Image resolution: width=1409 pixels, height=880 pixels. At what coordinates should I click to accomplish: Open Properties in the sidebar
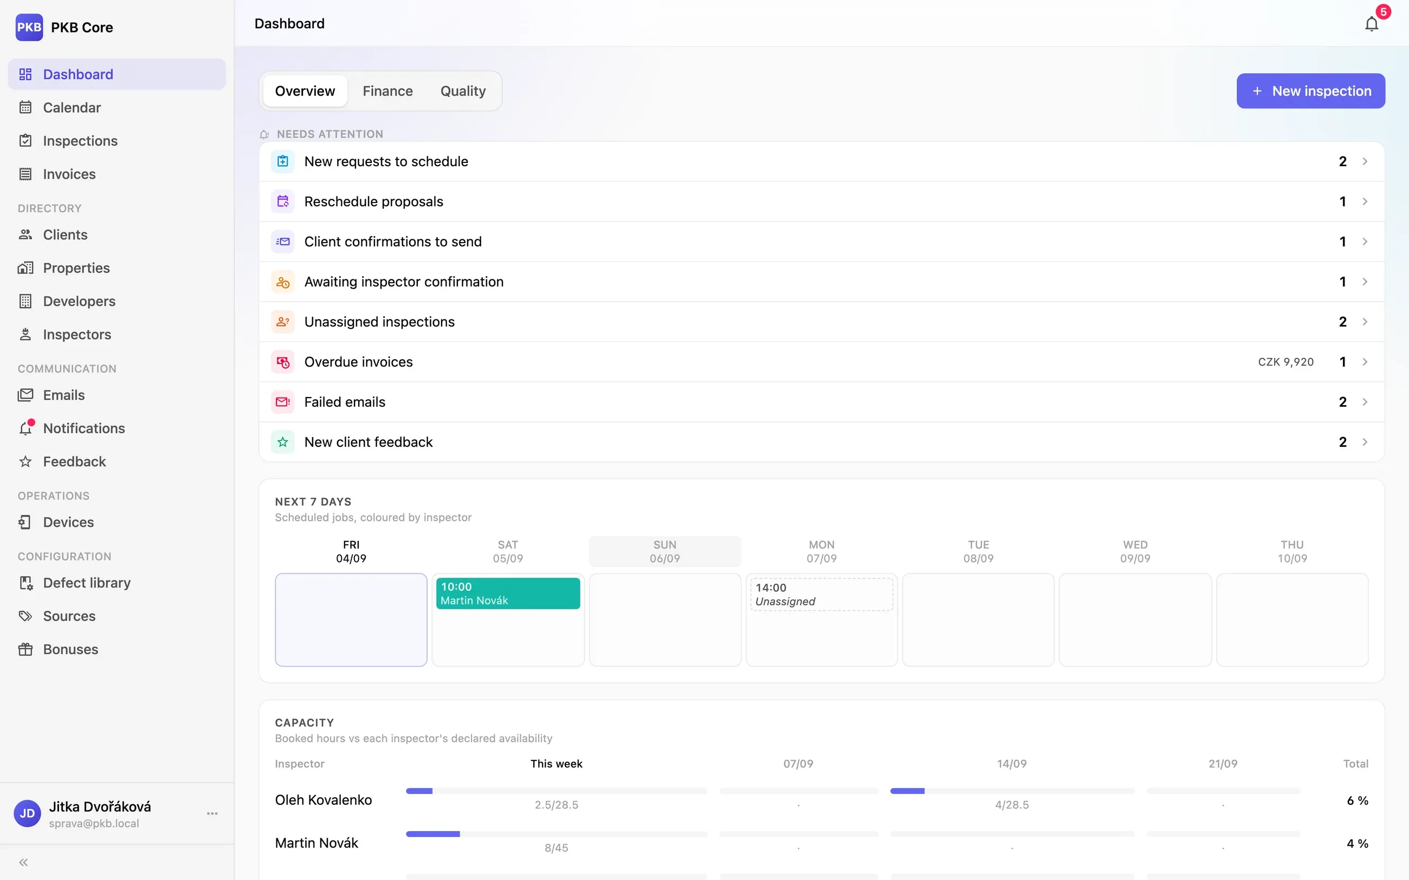click(x=117, y=268)
